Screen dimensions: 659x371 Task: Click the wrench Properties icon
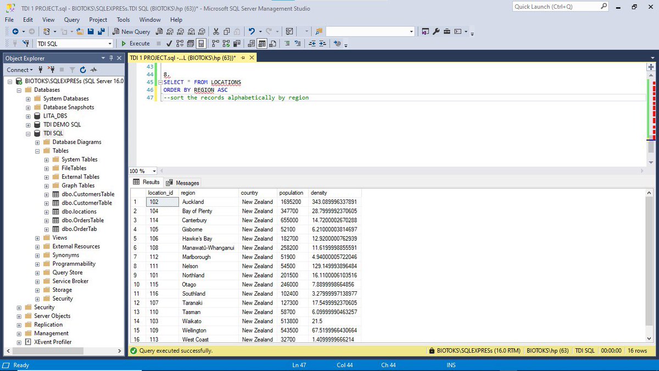(x=437, y=31)
